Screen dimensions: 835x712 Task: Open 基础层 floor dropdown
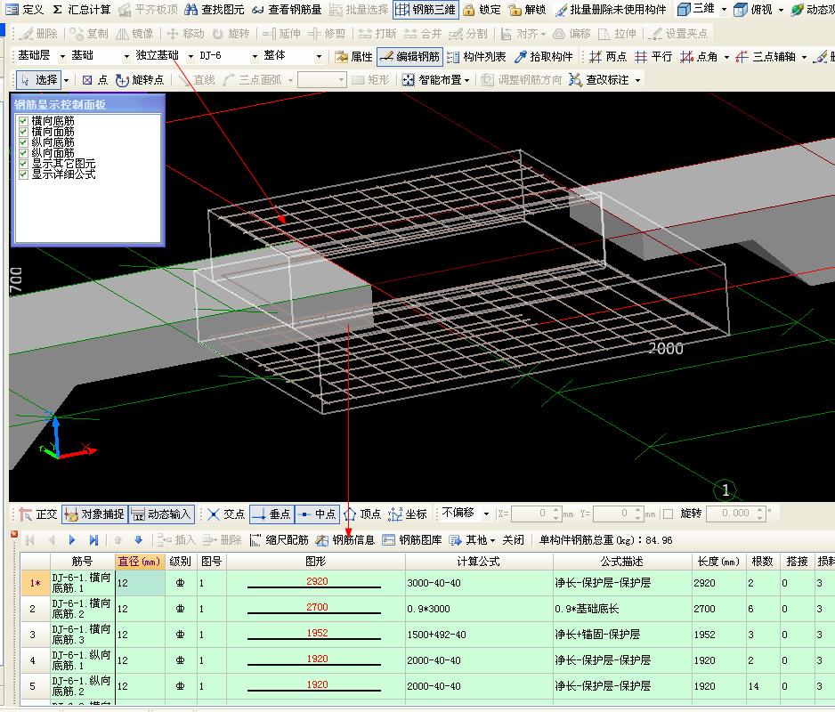point(62,56)
